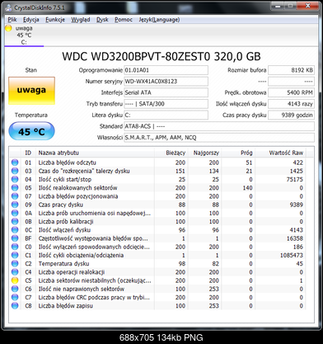Select the row 'Temperatura dysku'
This screenshot has height=344, width=323.
point(158,264)
